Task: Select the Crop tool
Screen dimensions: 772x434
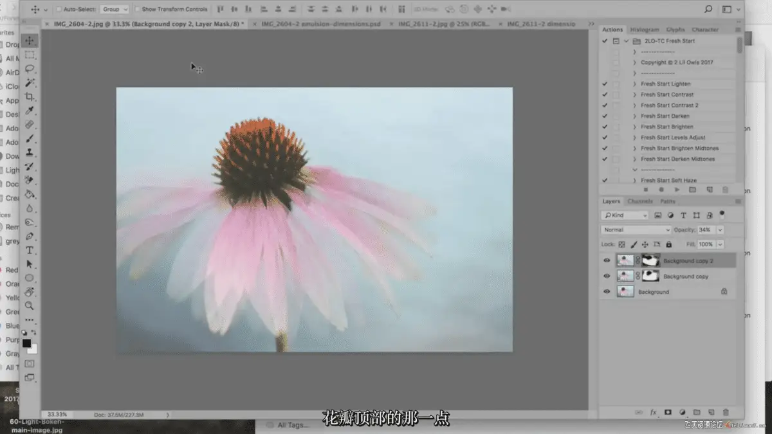Action: [30, 97]
